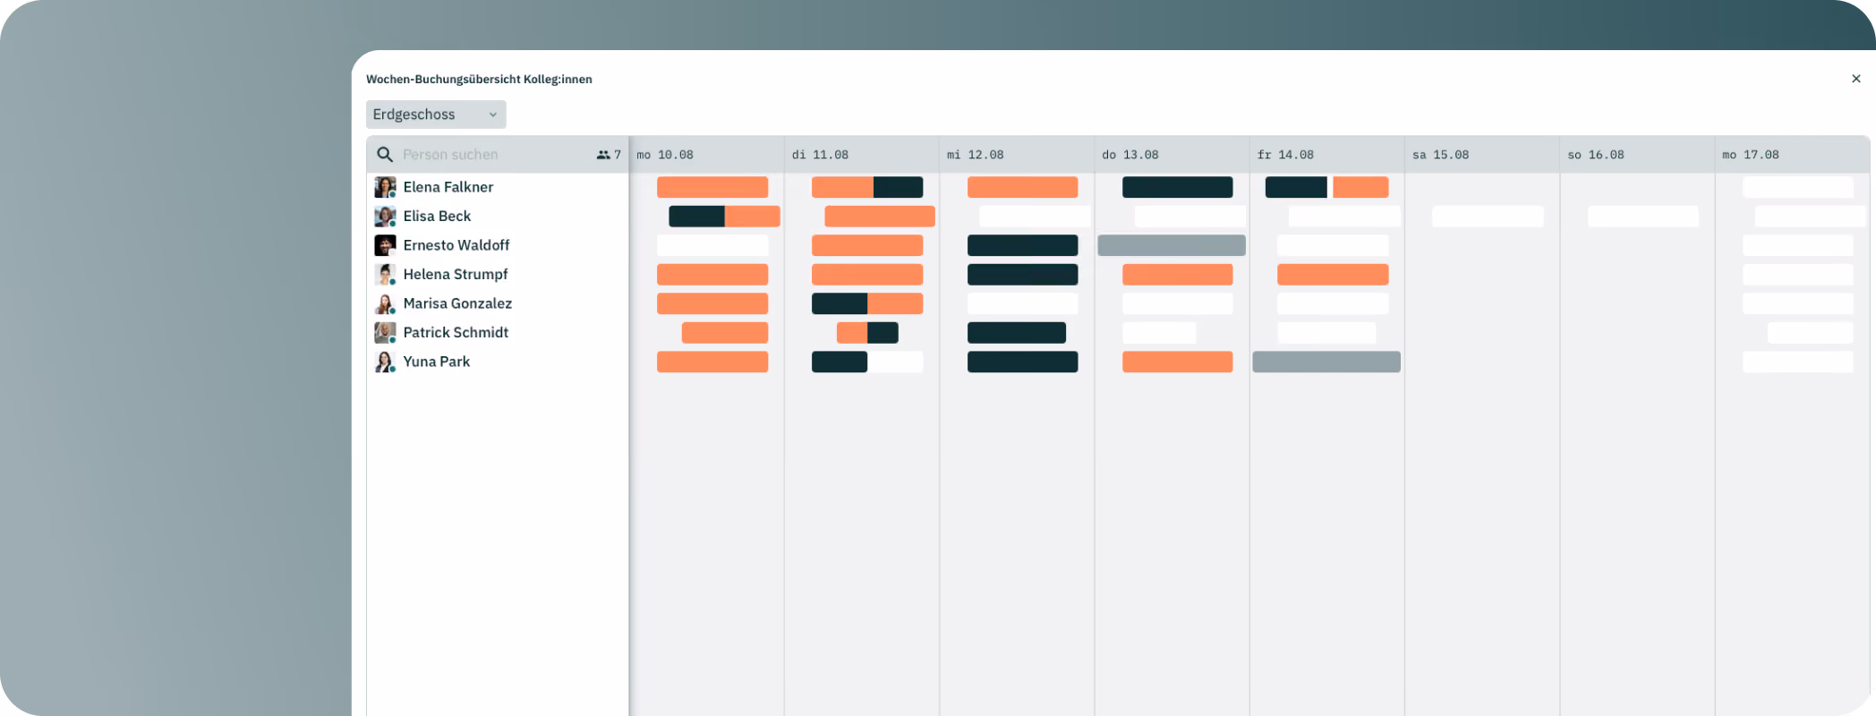This screenshot has height=716, width=1876.
Task: Click Elisa Beck's profile picture
Action: (x=385, y=216)
